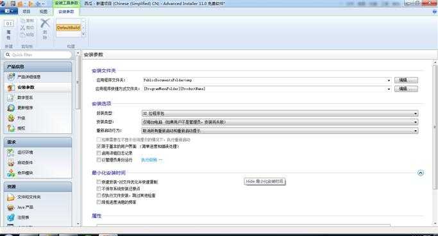Enable 仅执行文件安装 (file install only) checkbox
Screen dimensions: 438x236
coord(98,195)
